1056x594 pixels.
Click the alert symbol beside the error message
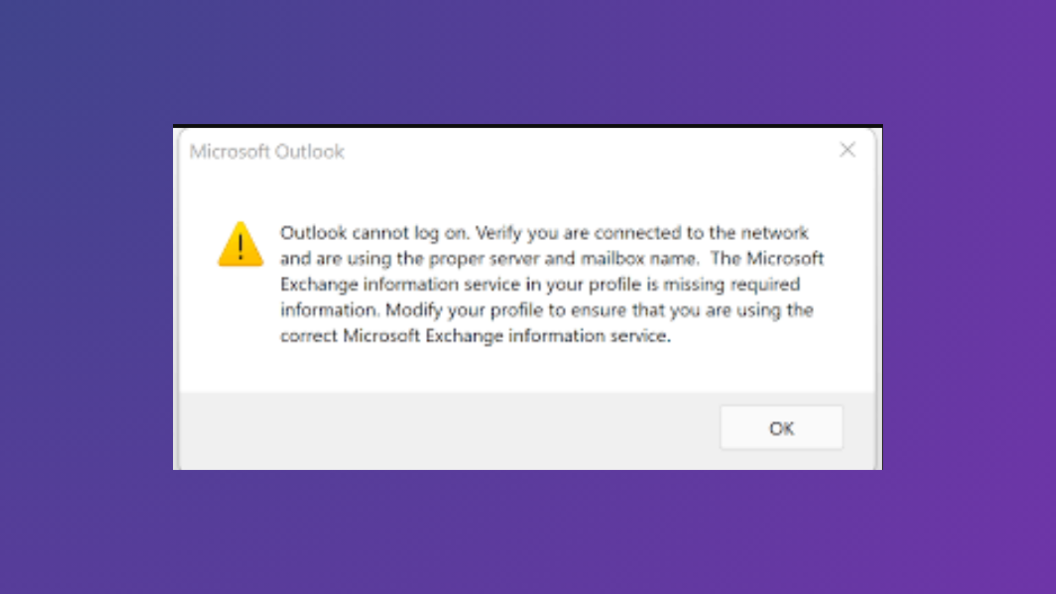[241, 245]
